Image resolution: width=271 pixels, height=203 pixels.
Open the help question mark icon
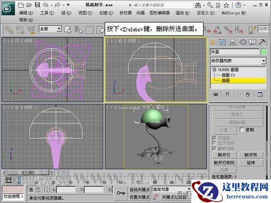click(238, 5)
